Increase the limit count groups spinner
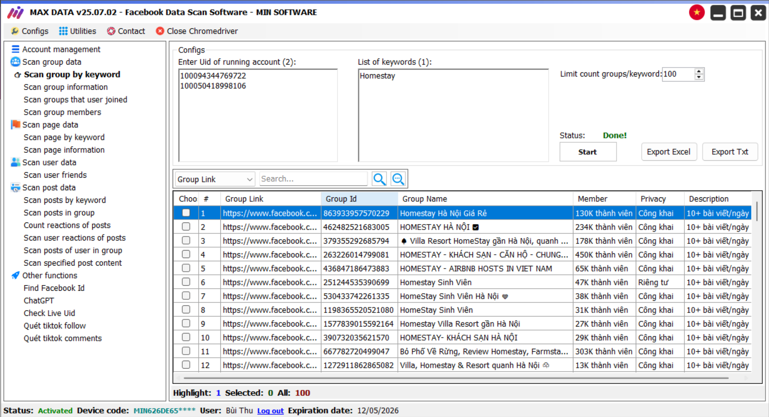This screenshot has height=417, width=769. [x=699, y=71]
